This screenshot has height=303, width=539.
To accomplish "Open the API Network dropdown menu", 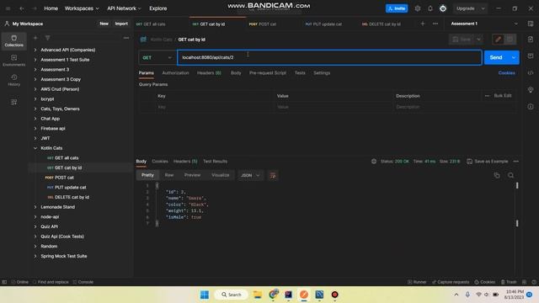I will pyautogui.click(x=124, y=8).
